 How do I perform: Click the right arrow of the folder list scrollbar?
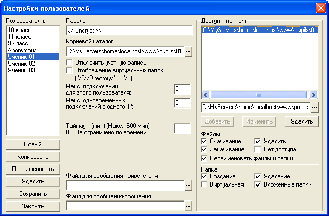tap(313, 95)
